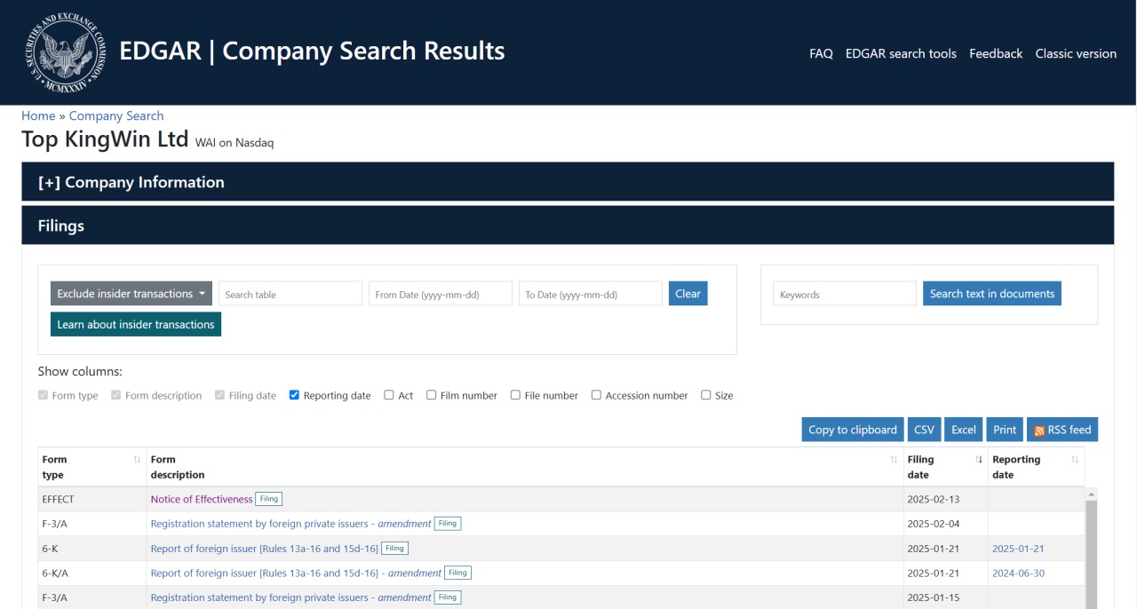Focus the To Date field

coord(591,294)
